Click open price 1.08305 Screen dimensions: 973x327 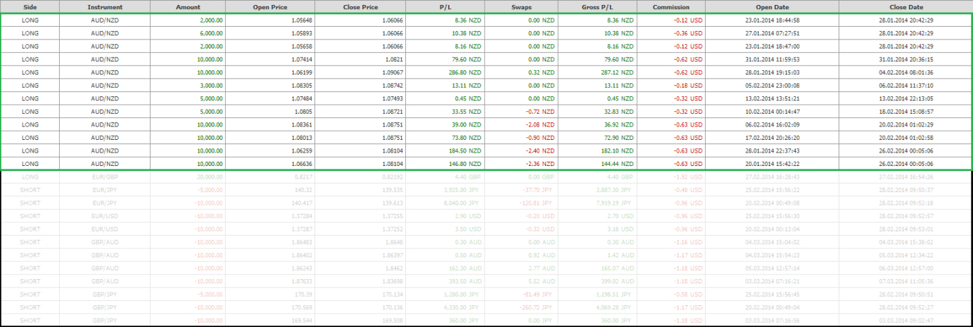pos(270,86)
